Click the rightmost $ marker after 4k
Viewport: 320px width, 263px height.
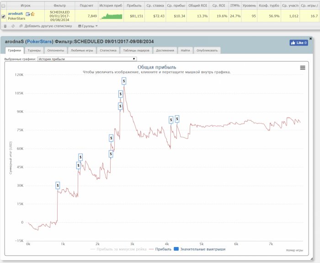(177, 119)
